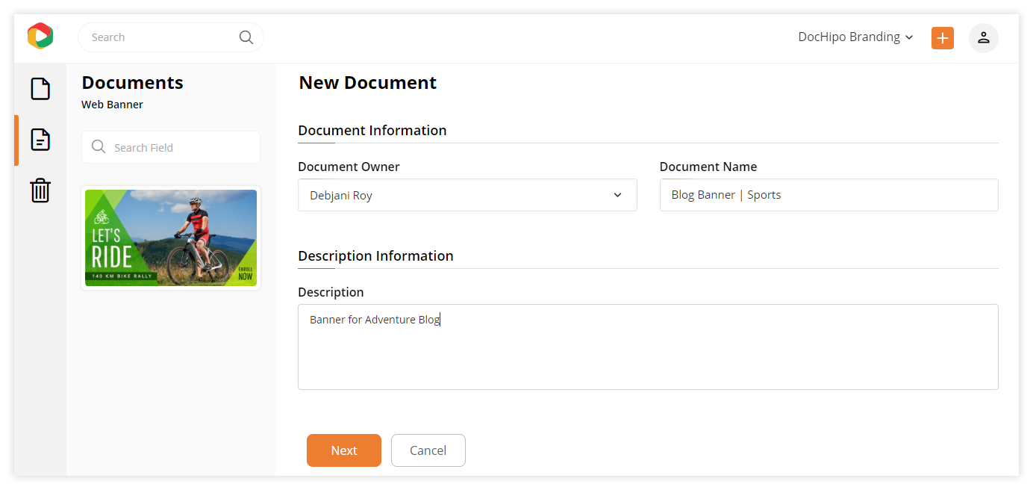1033x490 pixels.
Task: Open the blank page templates sidebar icon
Action: pyautogui.click(x=40, y=89)
